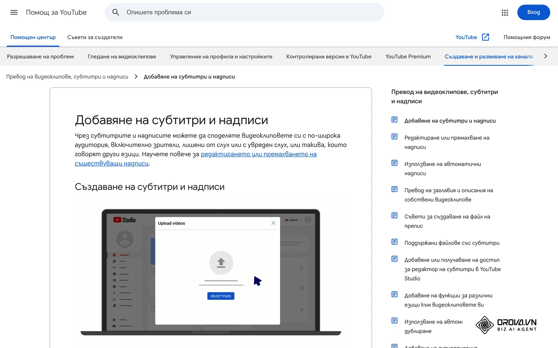Viewport: 558px width, 348px height.
Task: Click article icon next to Поддържани файлове със субтитри
Action: click(x=394, y=242)
